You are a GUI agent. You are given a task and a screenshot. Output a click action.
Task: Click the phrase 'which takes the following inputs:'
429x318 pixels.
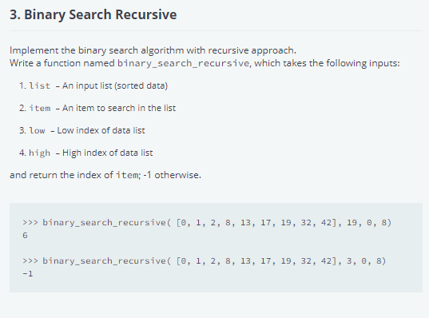pos(327,63)
